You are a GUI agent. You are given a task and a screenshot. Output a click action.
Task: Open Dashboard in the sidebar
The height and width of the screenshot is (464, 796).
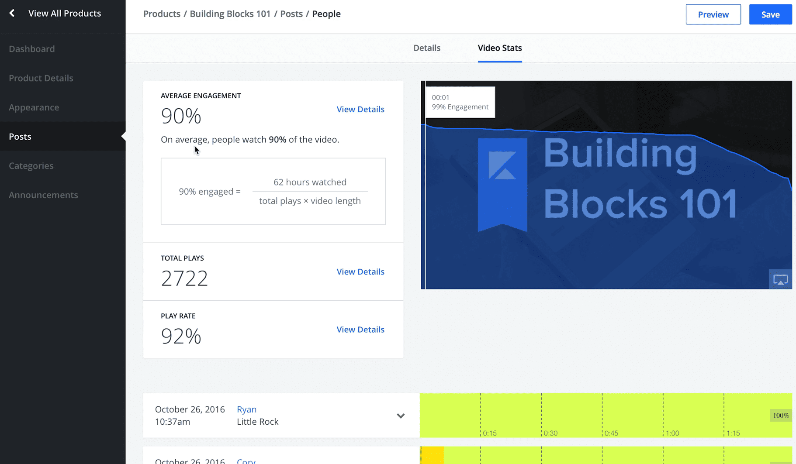32,49
